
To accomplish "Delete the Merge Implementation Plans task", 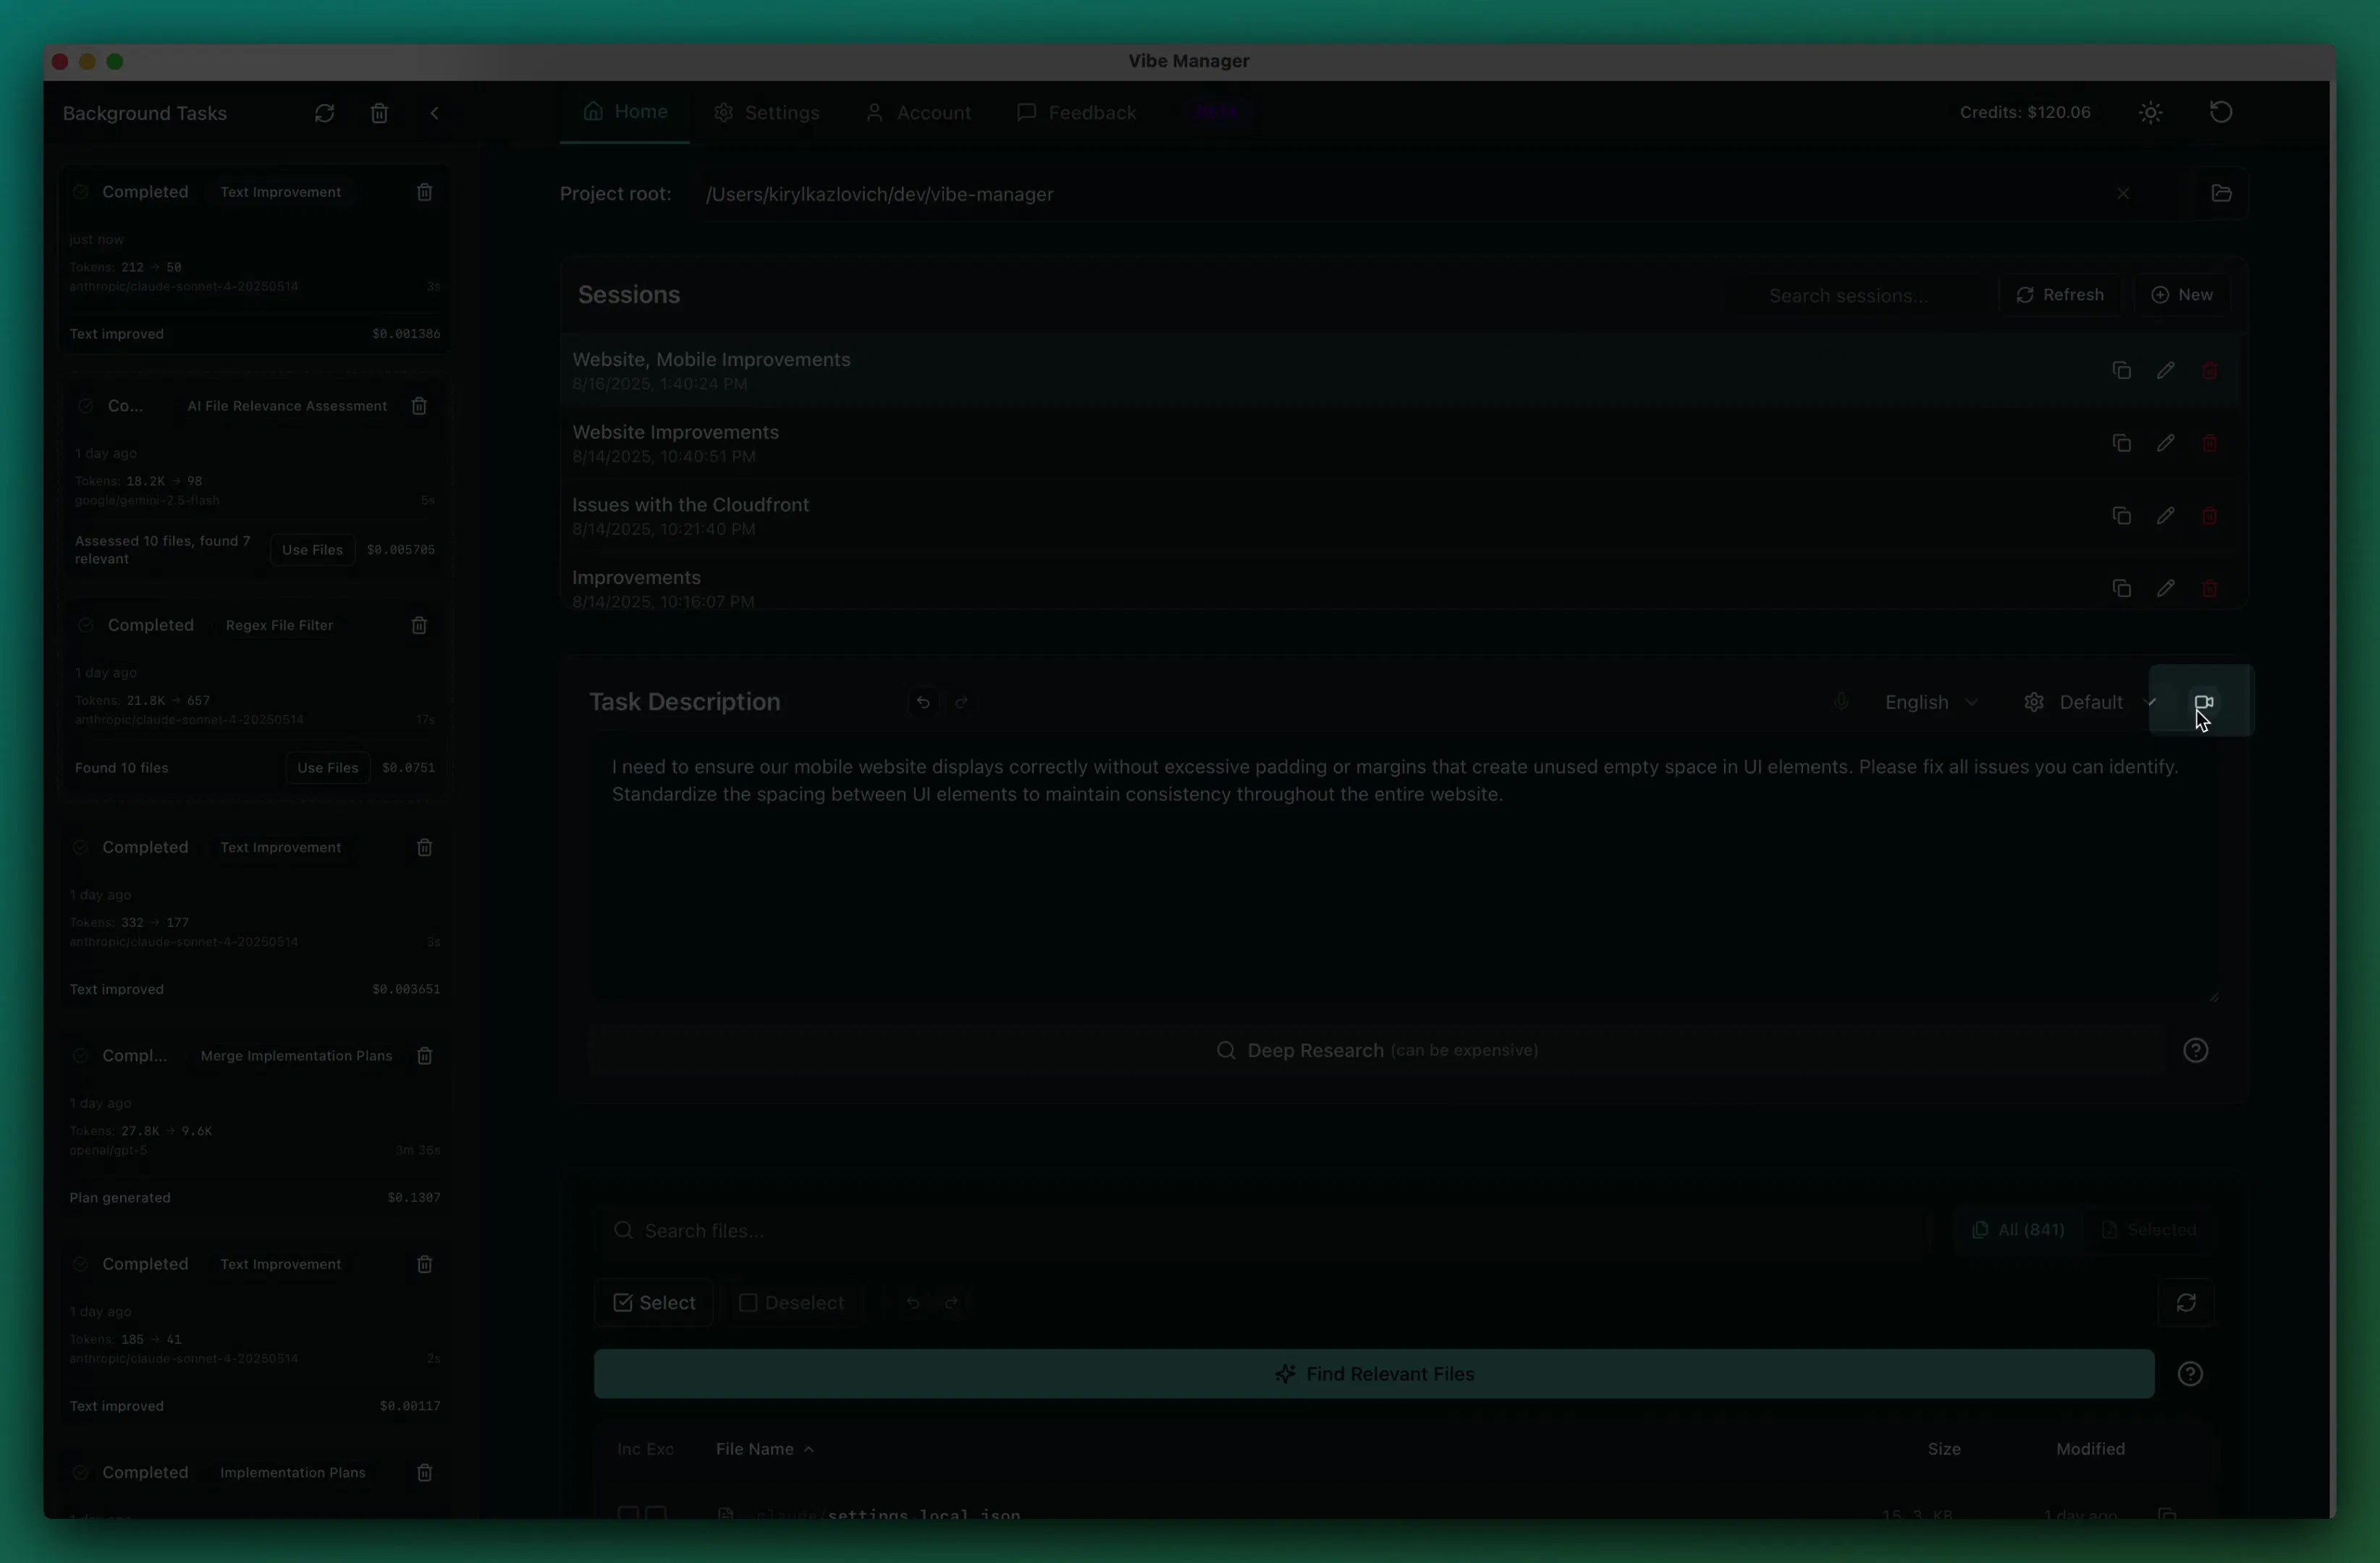I will pyautogui.click(x=424, y=1056).
